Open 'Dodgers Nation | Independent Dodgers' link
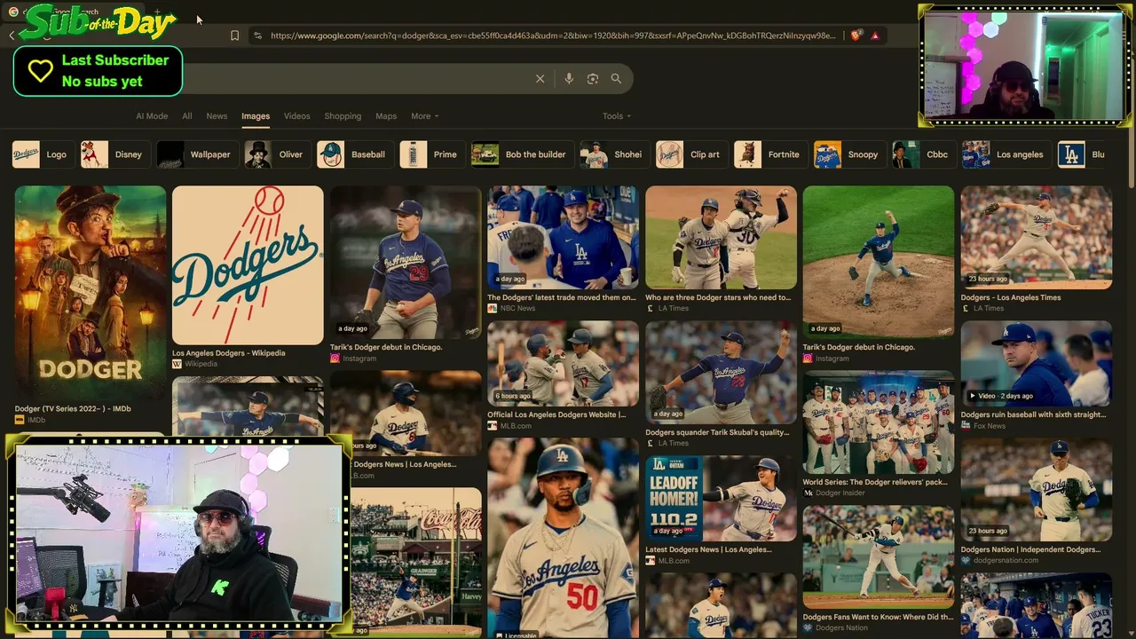Image resolution: width=1136 pixels, height=639 pixels. [x=1030, y=549]
